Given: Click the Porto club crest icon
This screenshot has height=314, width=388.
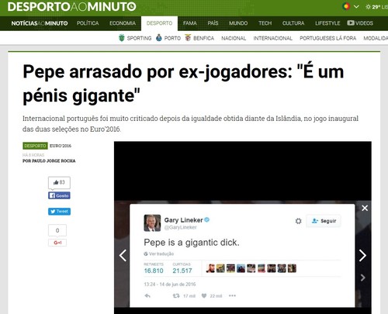Looking at the screenshot, I should tap(159, 38).
